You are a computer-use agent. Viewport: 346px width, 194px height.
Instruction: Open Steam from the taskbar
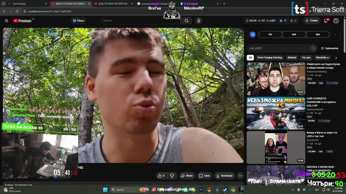point(225,190)
